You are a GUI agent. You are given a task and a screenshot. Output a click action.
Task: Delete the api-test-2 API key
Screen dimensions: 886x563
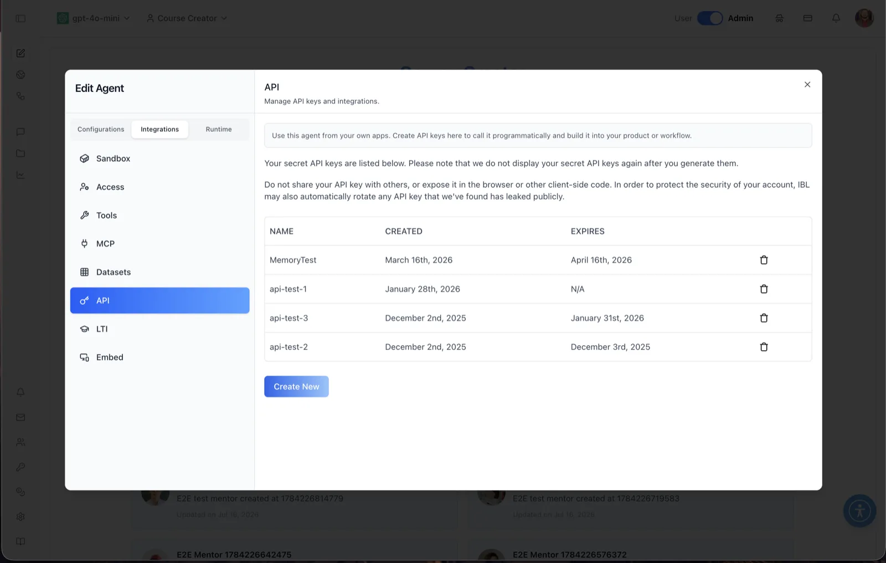764,347
